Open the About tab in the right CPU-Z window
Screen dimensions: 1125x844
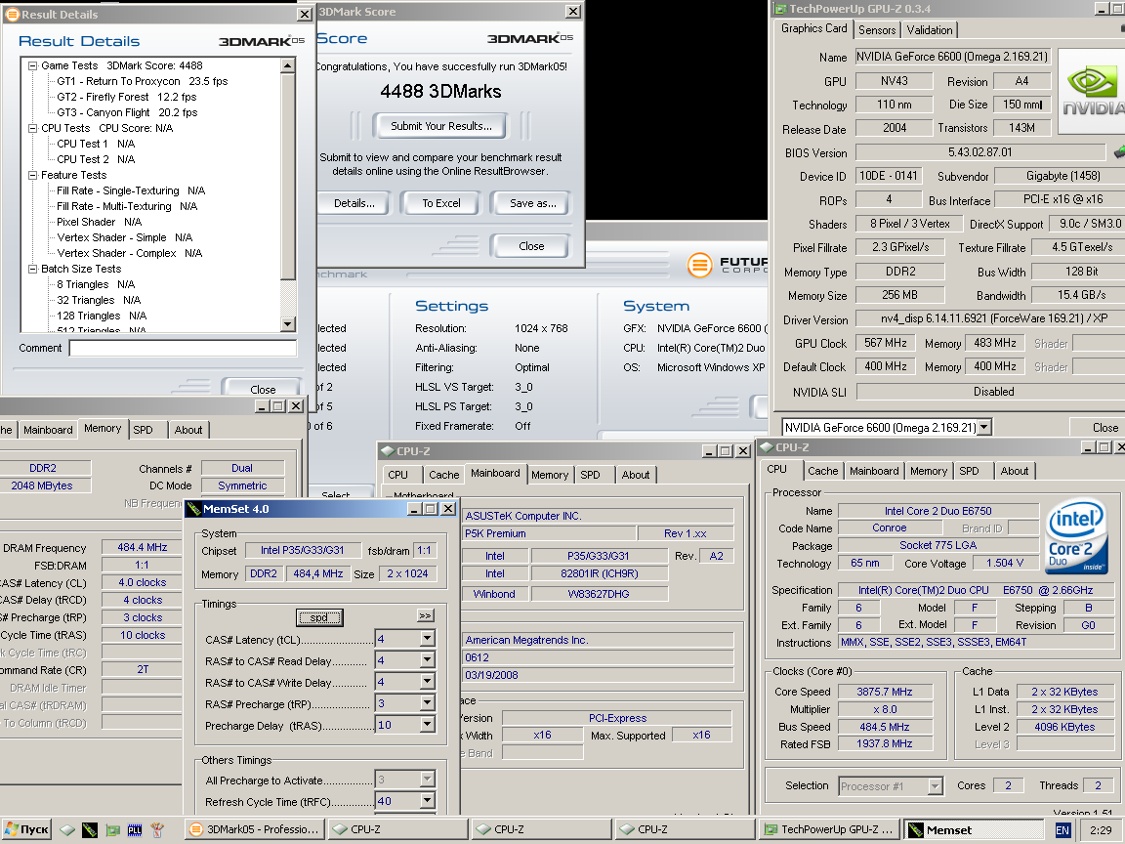1014,472
